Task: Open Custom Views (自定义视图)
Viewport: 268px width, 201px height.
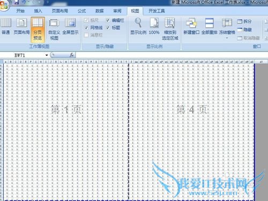Action: [54, 29]
